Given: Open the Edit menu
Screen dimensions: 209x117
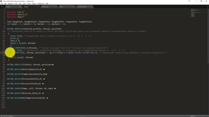Looking at the screenshot, I should (x=5, y=4).
